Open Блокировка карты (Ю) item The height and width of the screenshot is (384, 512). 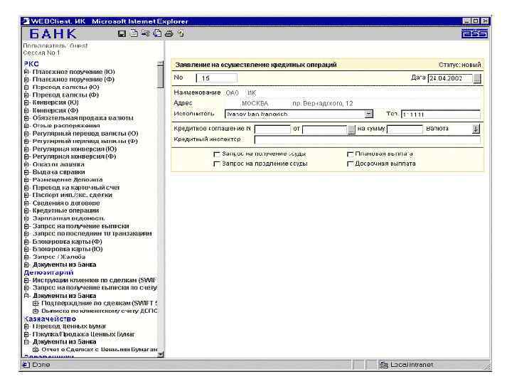point(68,249)
